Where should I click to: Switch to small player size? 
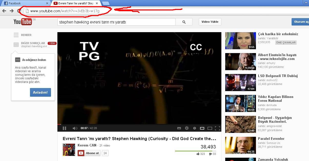[202, 128]
